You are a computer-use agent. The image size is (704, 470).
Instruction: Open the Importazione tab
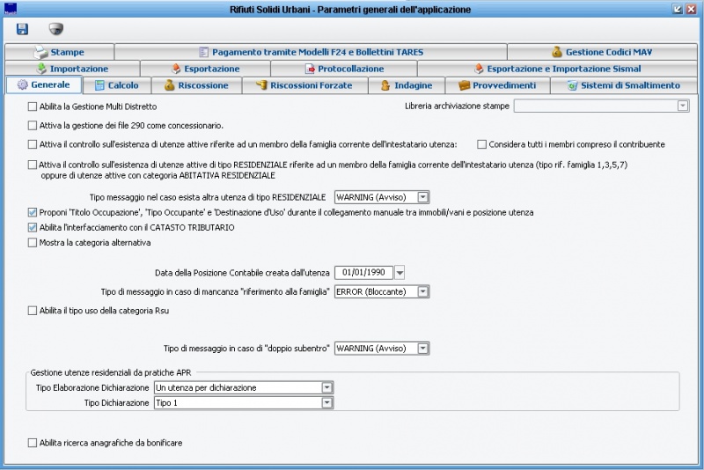(x=73, y=69)
